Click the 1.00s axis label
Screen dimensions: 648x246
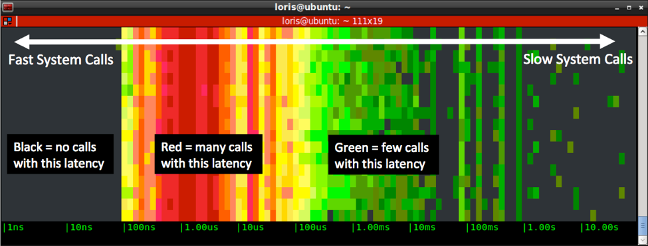pyautogui.click(x=540, y=227)
